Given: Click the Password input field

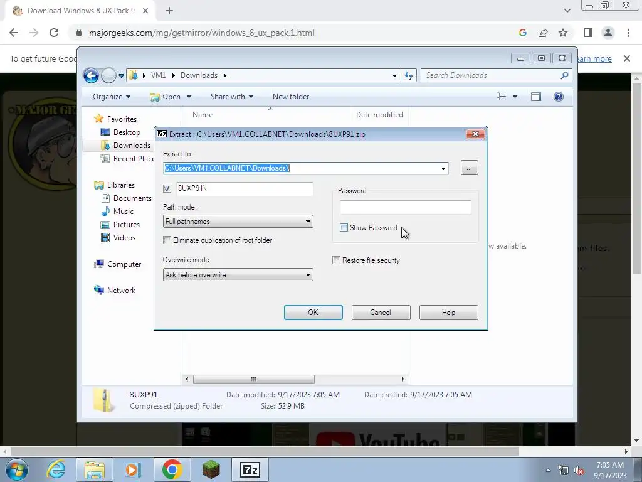Looking at the screenshot, I should coord(406,207).
